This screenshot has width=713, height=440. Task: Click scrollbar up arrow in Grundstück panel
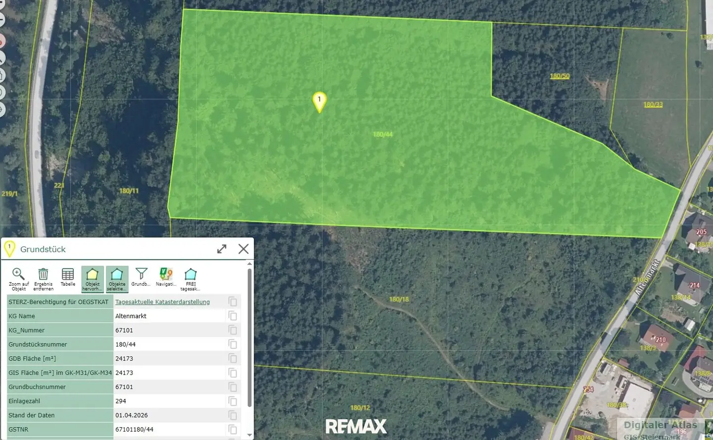tap(249, 265)
